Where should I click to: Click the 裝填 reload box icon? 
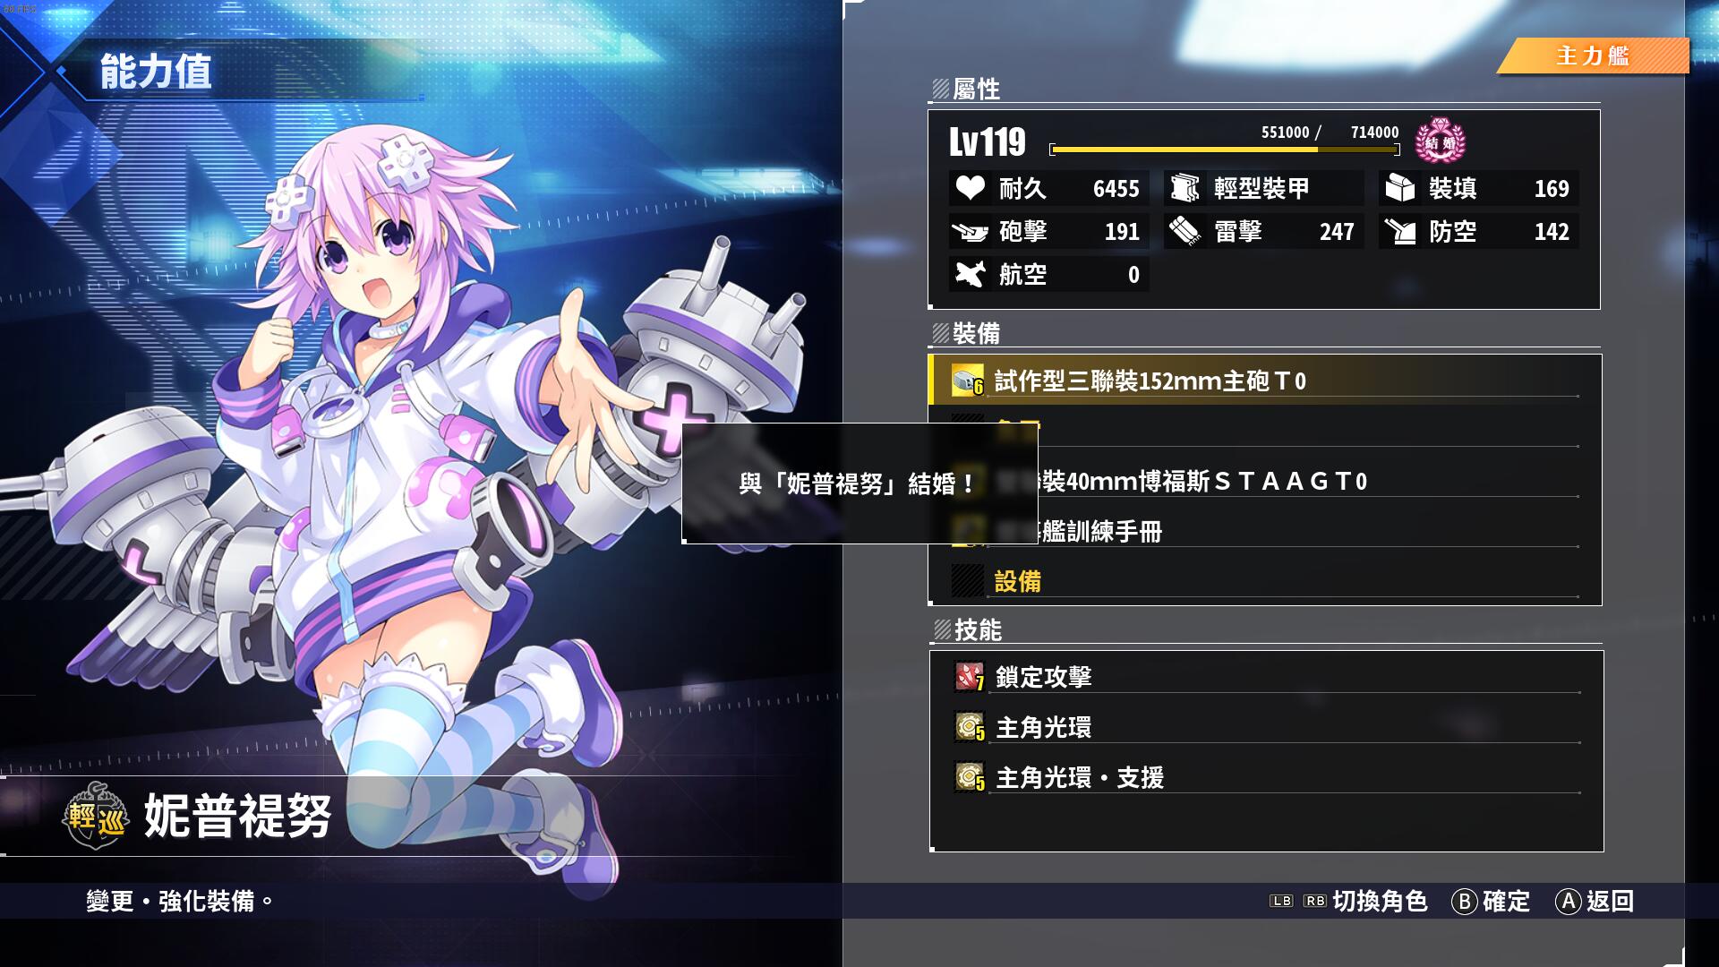pyautogui.click(x=1399, y=188)
